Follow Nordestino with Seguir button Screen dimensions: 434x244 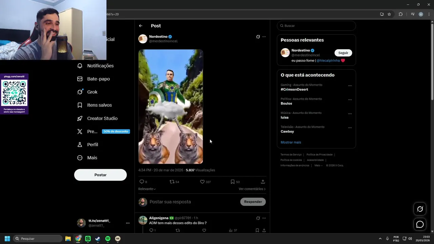[x=343, y=53]
